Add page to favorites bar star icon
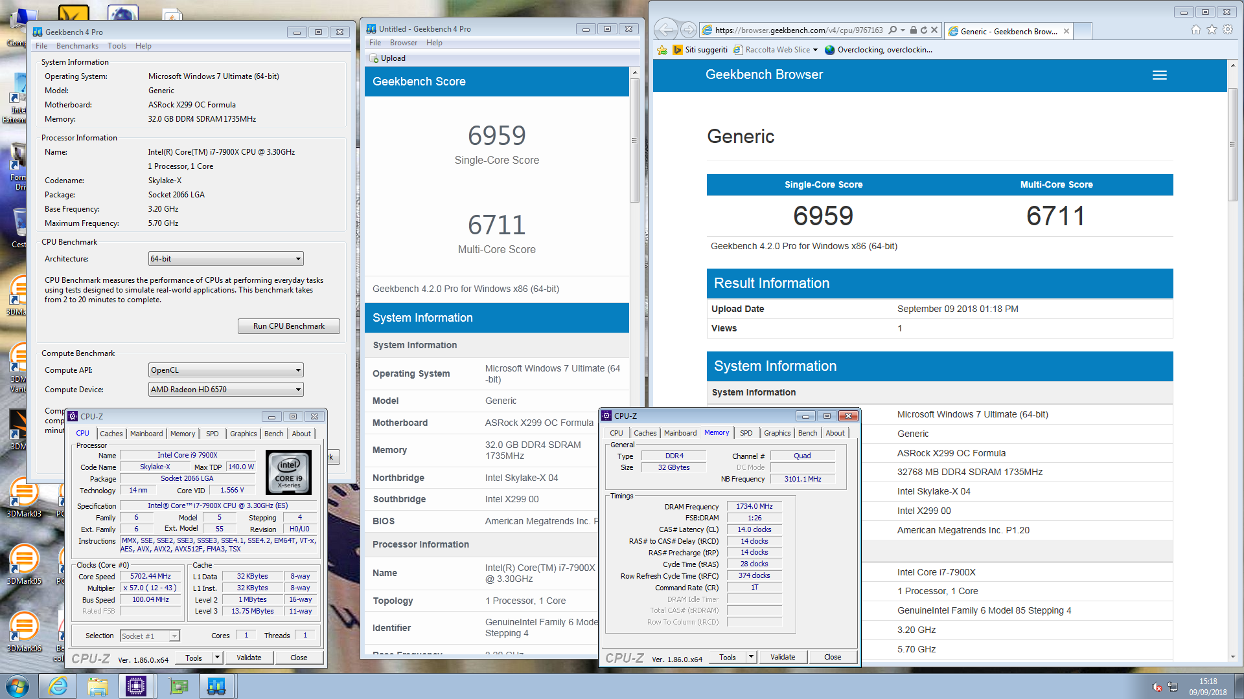This screenshot has height=699, width=1244. click(x=662, y=50)
